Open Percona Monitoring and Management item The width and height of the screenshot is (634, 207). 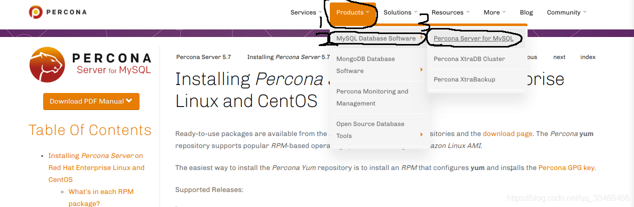372,97
